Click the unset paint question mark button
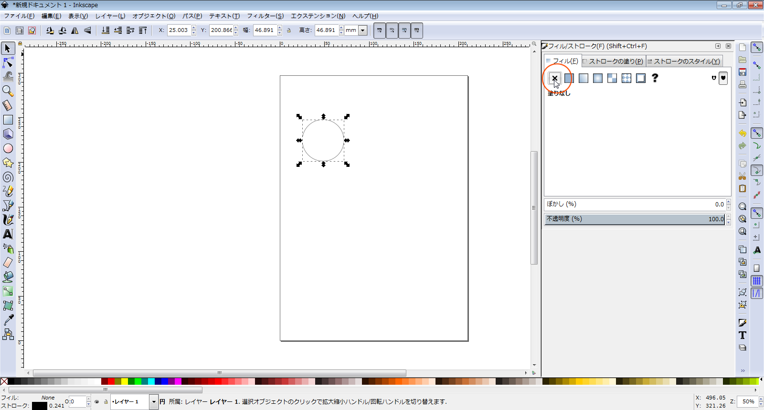The width and height of the screenshot is (764, 410). 655,78
